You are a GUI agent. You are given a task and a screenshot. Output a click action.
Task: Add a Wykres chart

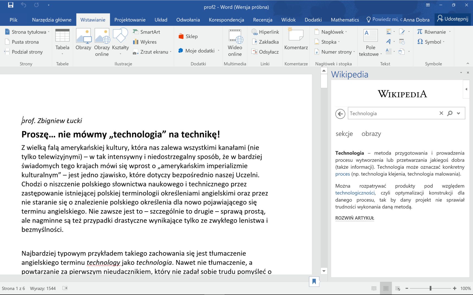145,42
